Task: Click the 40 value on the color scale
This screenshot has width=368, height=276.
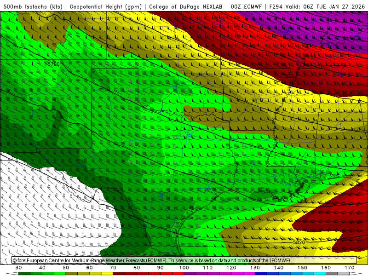Action: coord(42,268)
